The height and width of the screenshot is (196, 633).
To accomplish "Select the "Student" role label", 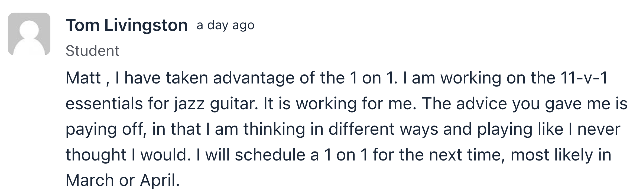I will pyautogui.click(x=92, y=51).
